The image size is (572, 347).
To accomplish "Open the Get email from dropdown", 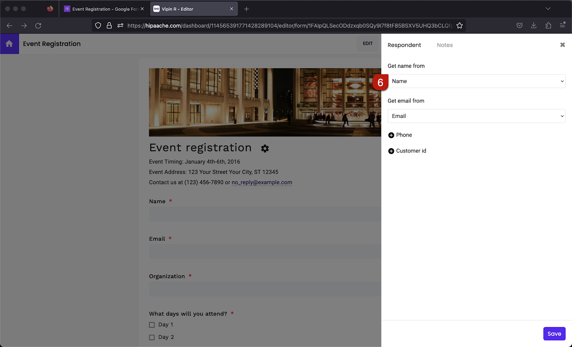I will [476, 116].
